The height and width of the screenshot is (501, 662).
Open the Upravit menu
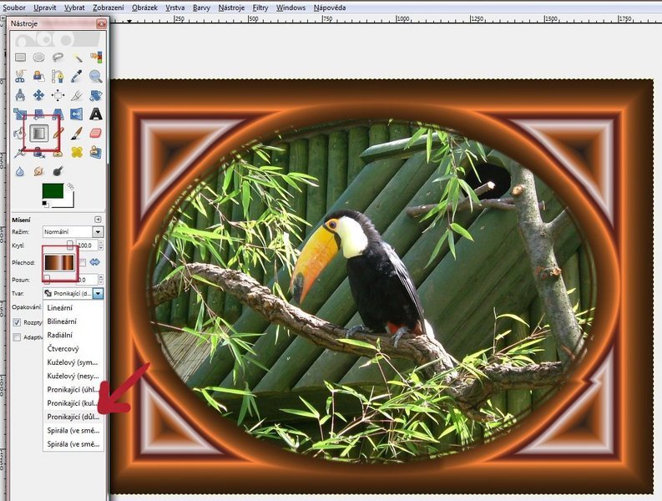tap(45, 8)
